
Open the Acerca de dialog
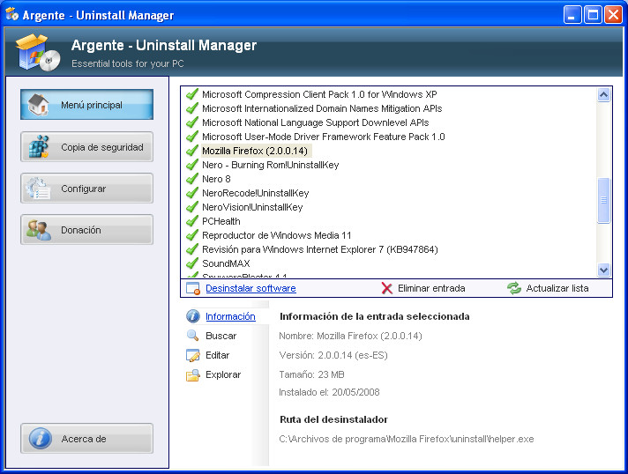[x=87, y=439]
